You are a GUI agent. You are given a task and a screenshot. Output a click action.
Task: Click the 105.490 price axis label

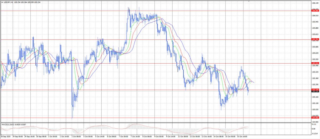pyautogui.click(x=315, y=66)
